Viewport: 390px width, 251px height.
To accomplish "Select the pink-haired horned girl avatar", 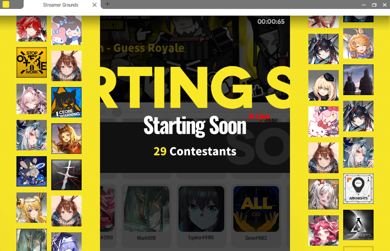I will tap(31, 99).
